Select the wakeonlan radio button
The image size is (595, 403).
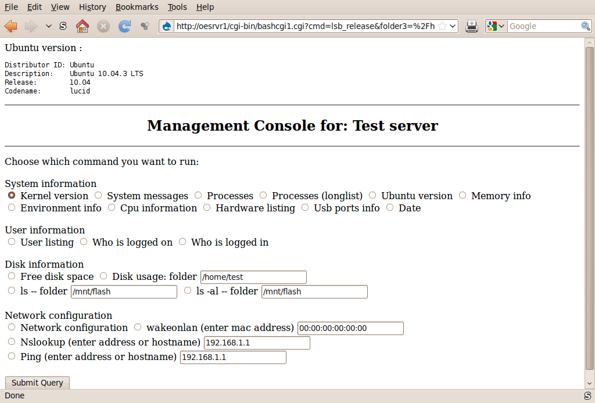tap(138, 327)
